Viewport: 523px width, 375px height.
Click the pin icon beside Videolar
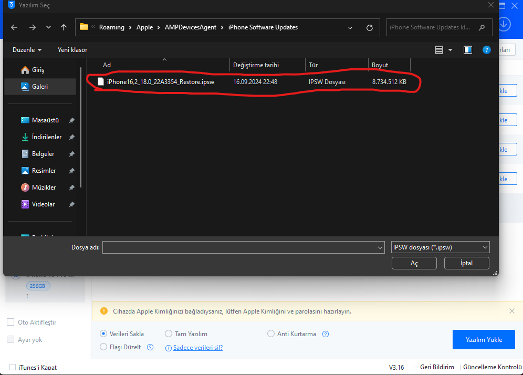pyautogui.click(x=72, y=204)
